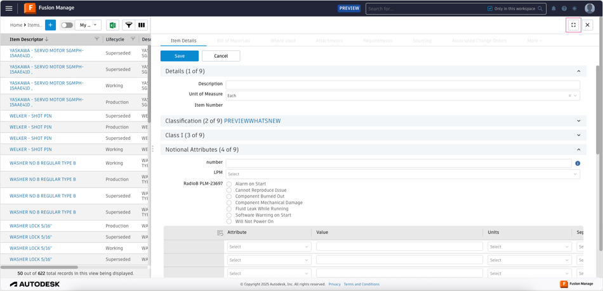603x291 pixels.
Task: Filter the Item Descriptor column
Action: click(x=97, y=39)
